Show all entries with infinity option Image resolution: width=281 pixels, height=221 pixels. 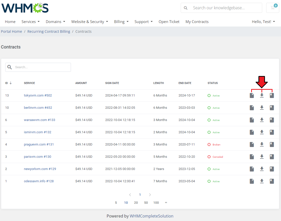click(166, 202)
